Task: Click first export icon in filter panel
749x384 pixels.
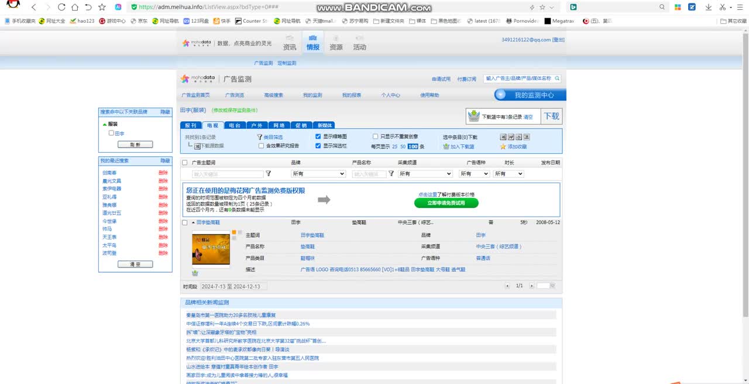Action: [x=503, y=137]
